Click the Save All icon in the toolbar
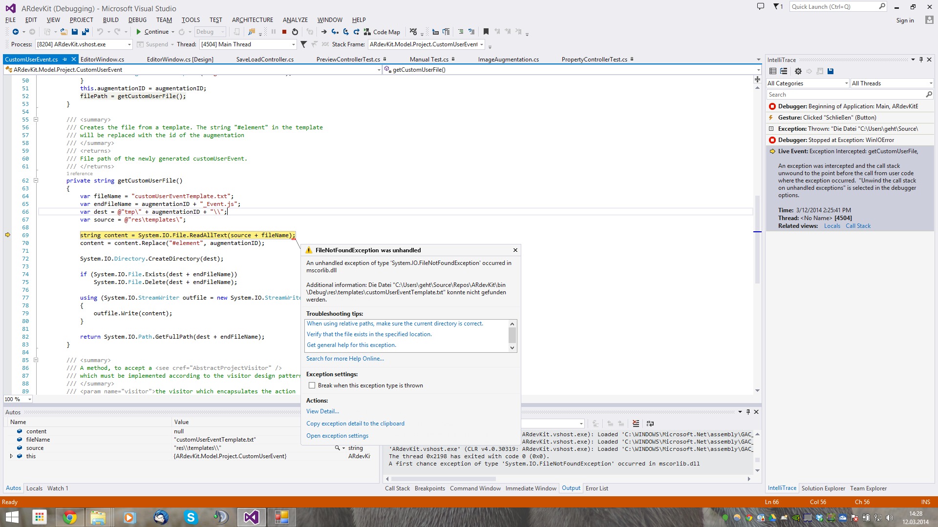Image resolution: width=938 pixels, height=527 pixels. (x=85, y=32)
